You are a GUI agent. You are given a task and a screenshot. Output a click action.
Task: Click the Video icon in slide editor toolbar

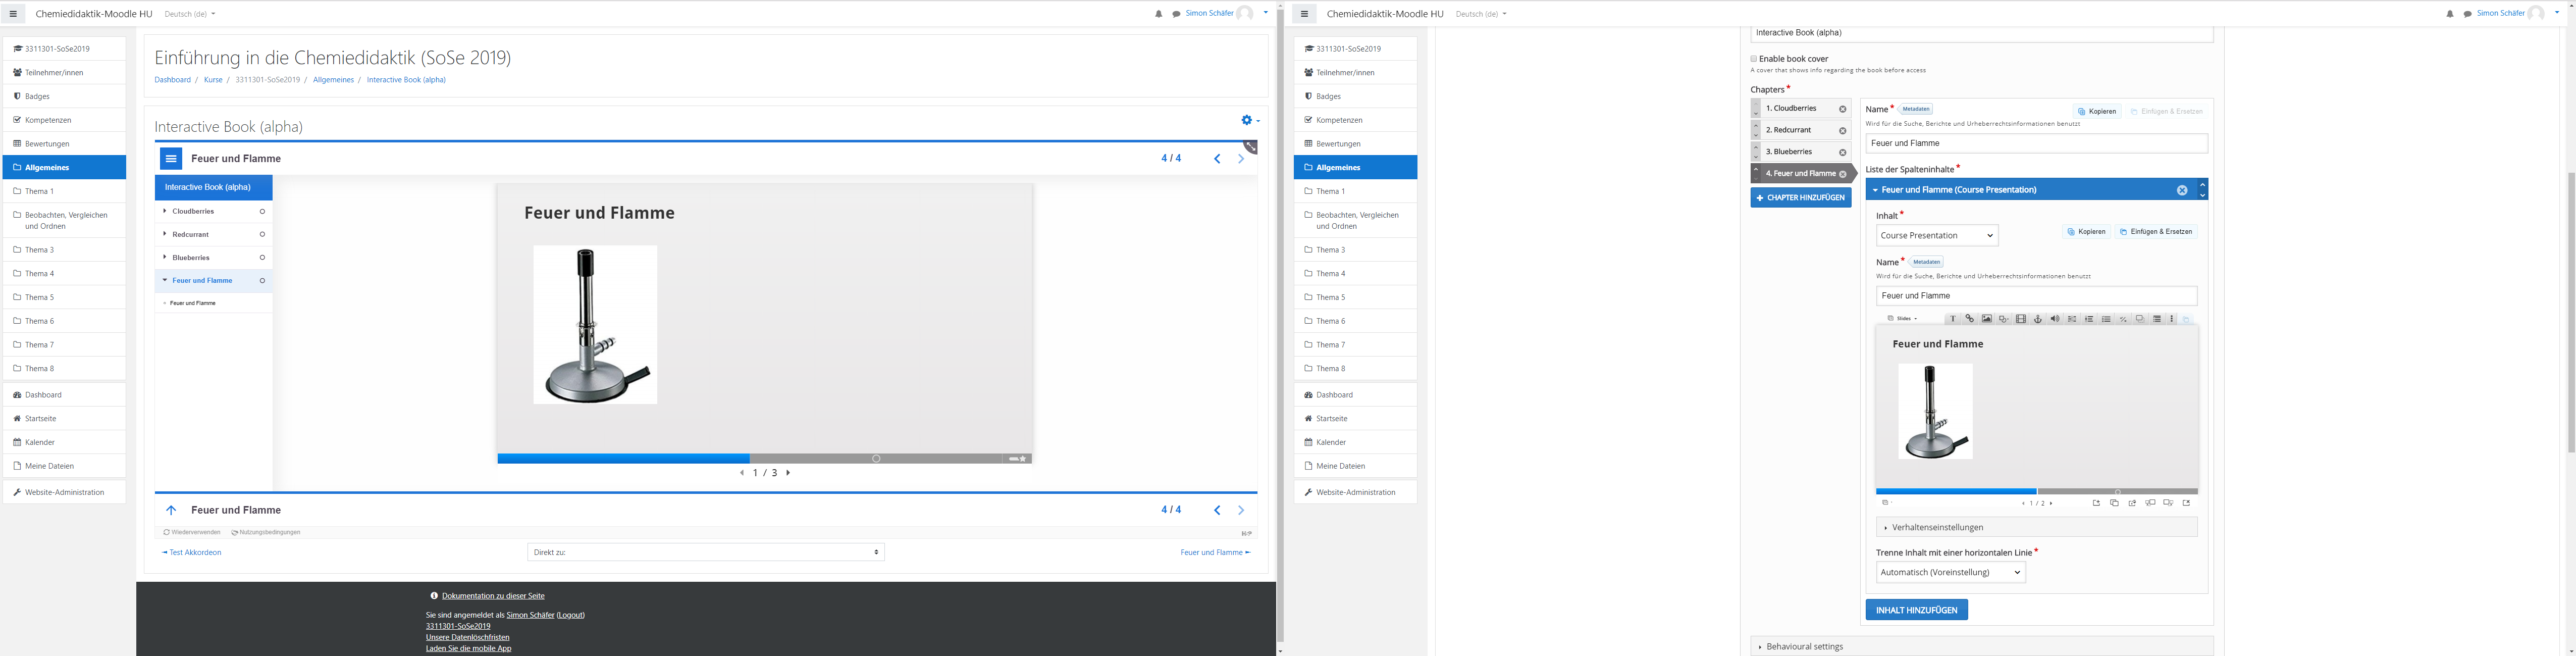click(2020, 319)
